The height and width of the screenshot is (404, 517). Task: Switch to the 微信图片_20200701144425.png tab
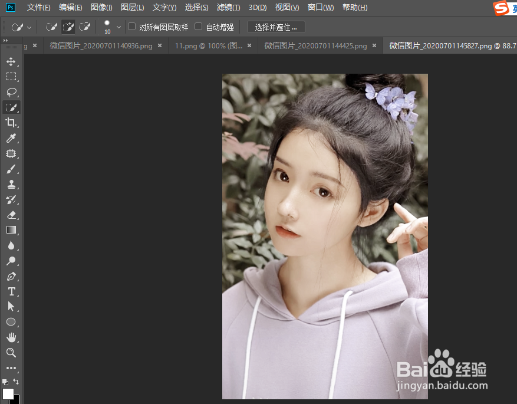[x=316, y=45]
